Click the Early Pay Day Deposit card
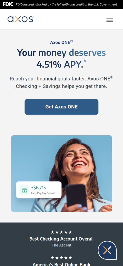Viewport: 123px width, 266px height. coord(39,190)
